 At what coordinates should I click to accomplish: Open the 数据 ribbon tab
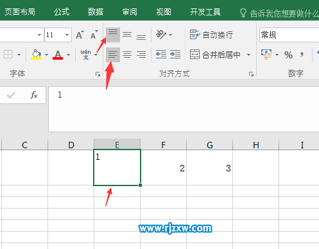click(96, 12)
